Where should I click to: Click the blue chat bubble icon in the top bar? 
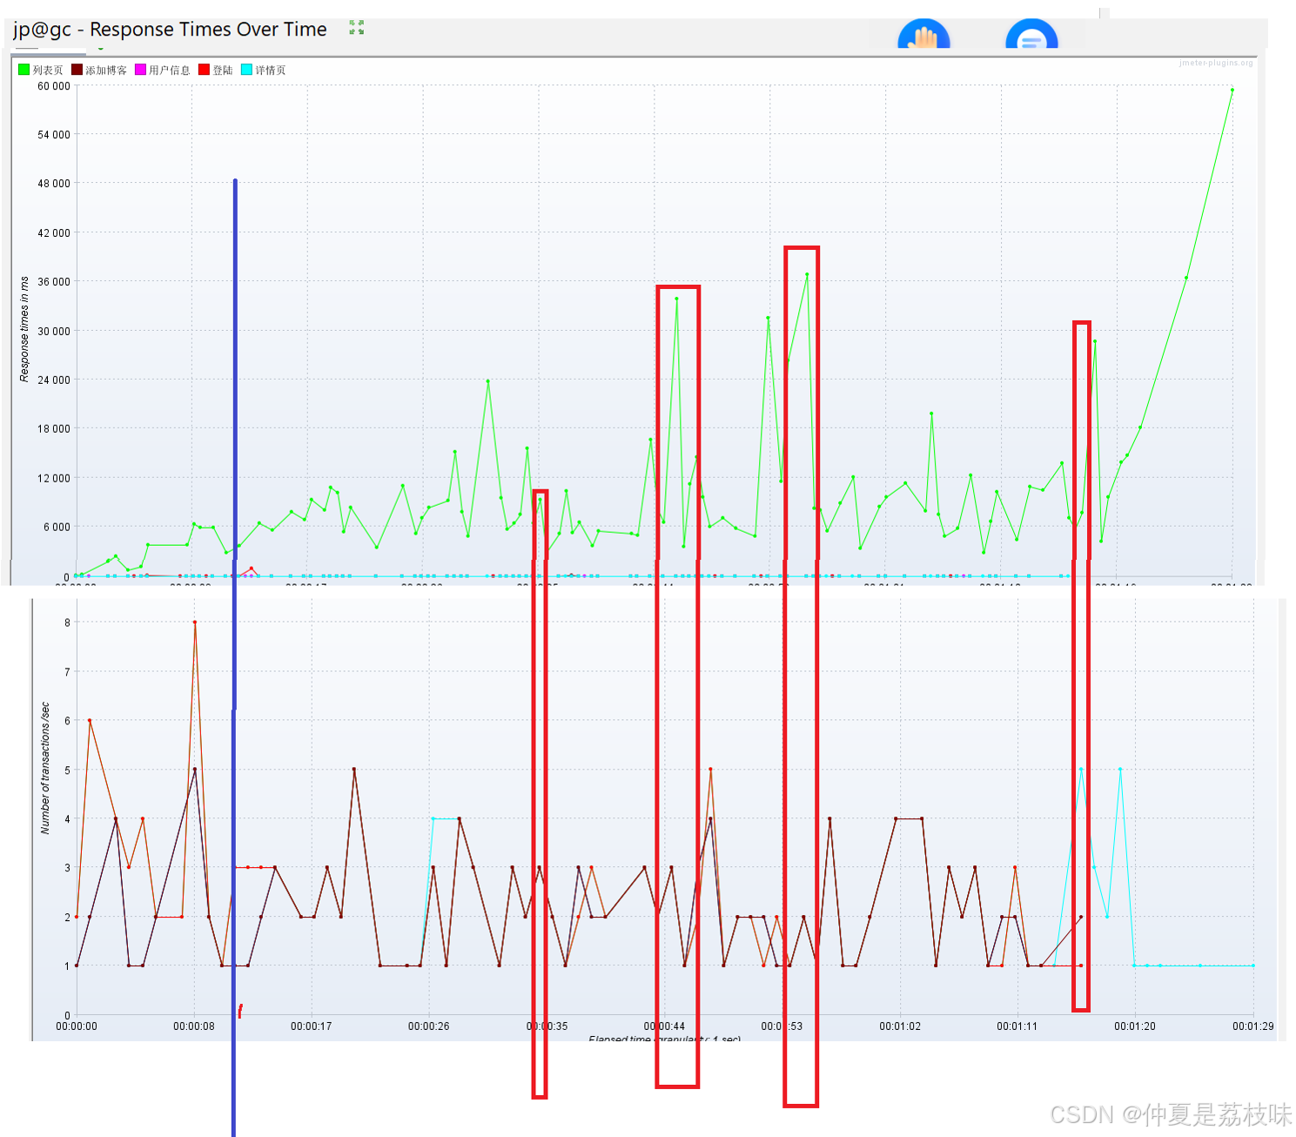[1031, 34]
